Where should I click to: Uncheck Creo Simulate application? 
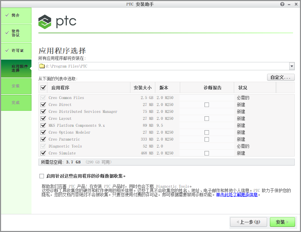43,153
